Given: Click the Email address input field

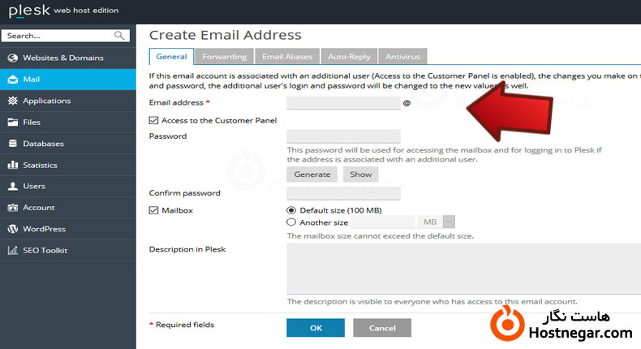Looking at the screenshot, I should point(343,103).
